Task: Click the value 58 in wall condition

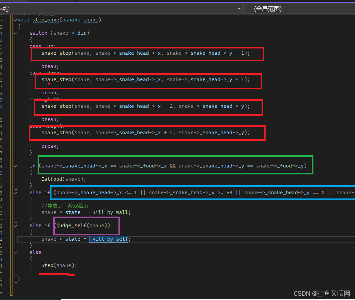Action: 229,193
